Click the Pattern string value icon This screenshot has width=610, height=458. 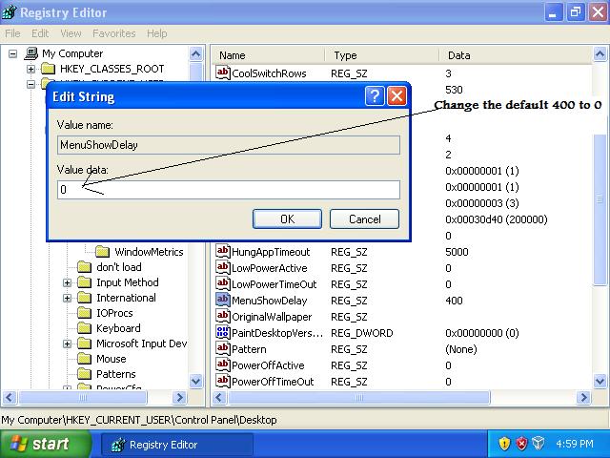(x=222, y=348)
